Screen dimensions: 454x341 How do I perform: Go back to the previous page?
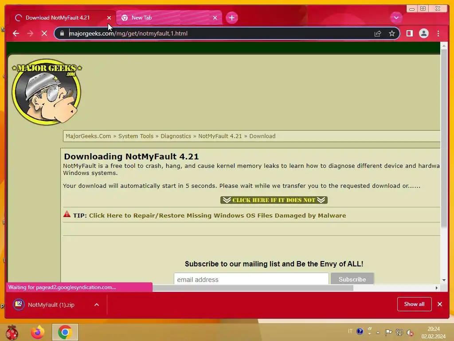click(x=16, y=33)
